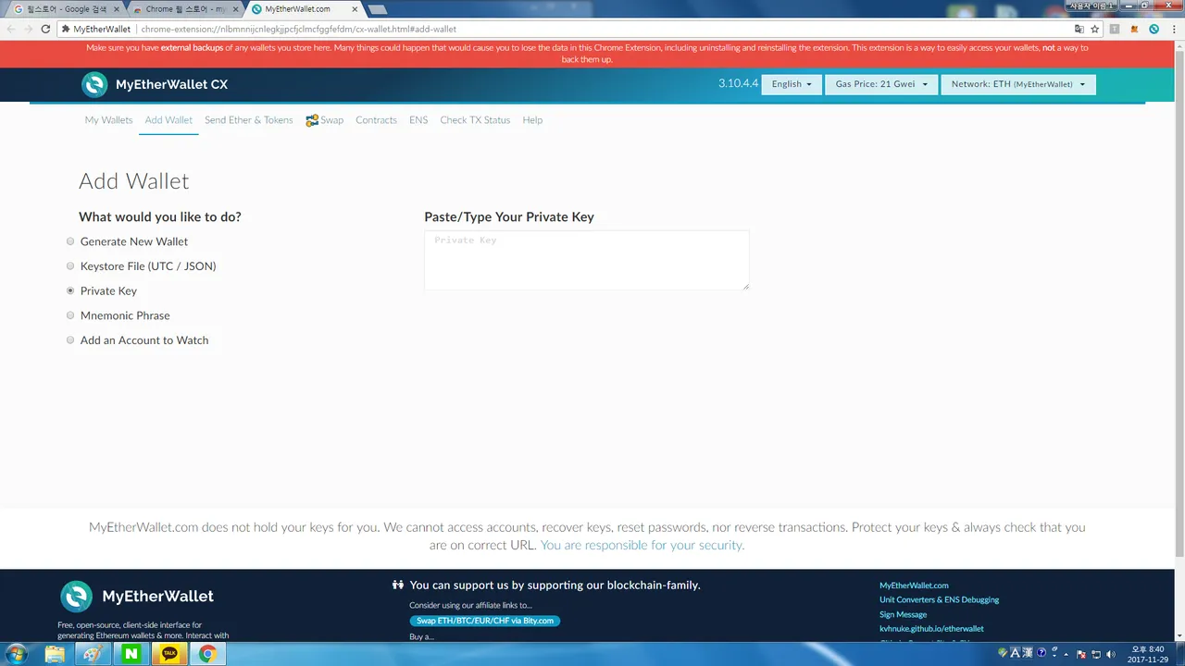Open the MyEtherWallet.com footer link
This screenshot has height=666, width=1185.
(x=914, y=586)
